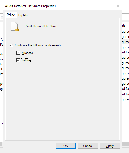
Task: Click the locked document policy icon
Action: [x=15, y=27]
